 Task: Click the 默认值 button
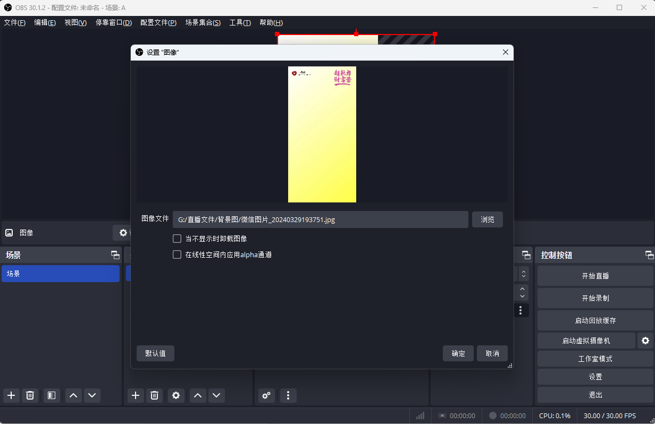click(155, 353)
